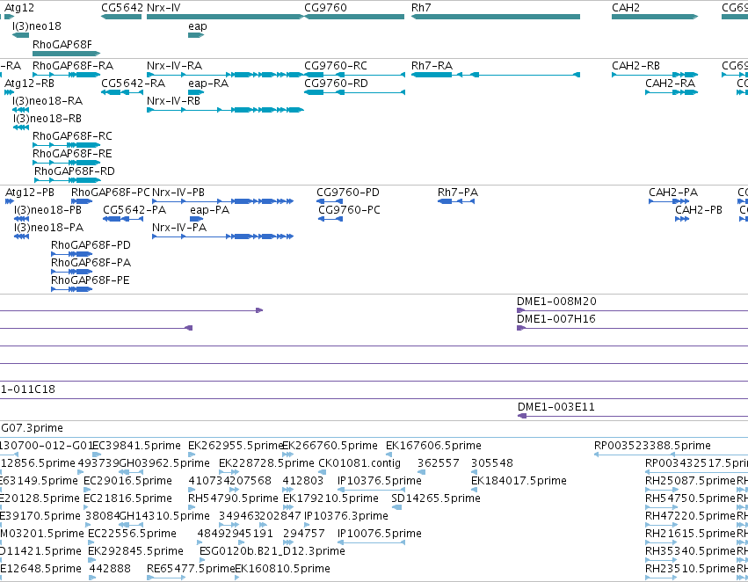
Task: Select transcript CG9760-RD
Action: tap(337, 83)
